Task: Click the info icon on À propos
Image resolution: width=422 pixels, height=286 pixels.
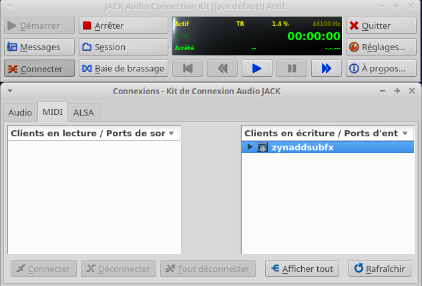Action: [354, 68]
